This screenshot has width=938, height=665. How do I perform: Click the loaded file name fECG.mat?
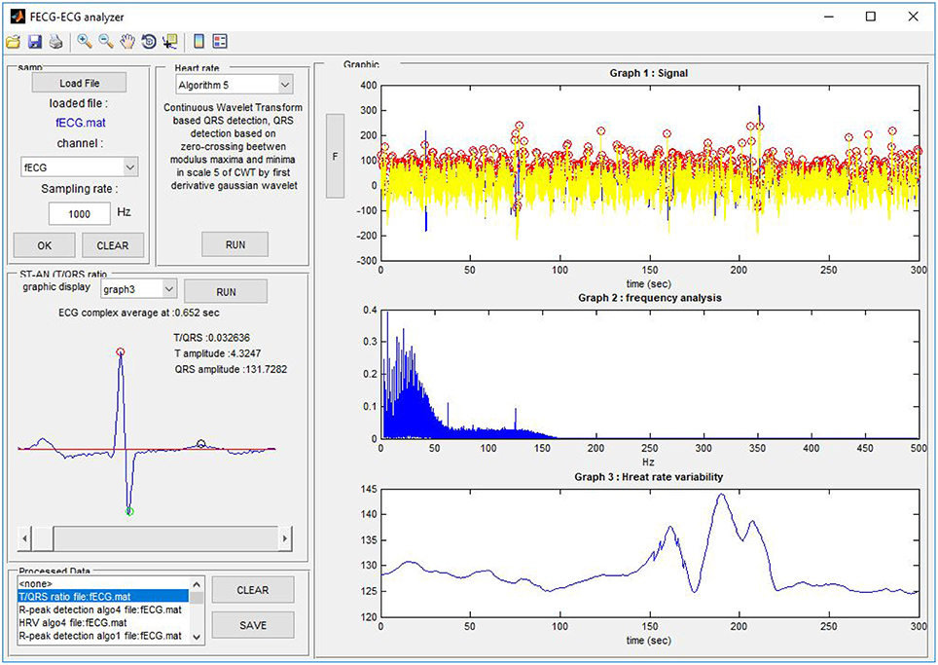(x=80, y=124)
